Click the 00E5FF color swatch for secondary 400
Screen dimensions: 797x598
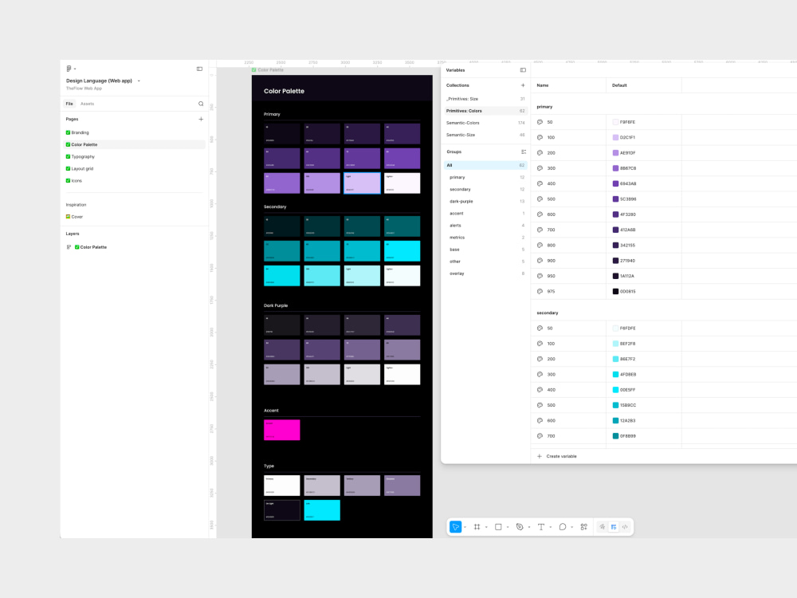615,390
